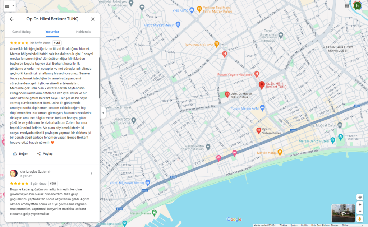
Task: Zoom in on the map
Action: pyautogui.click(x=360, y=205)
